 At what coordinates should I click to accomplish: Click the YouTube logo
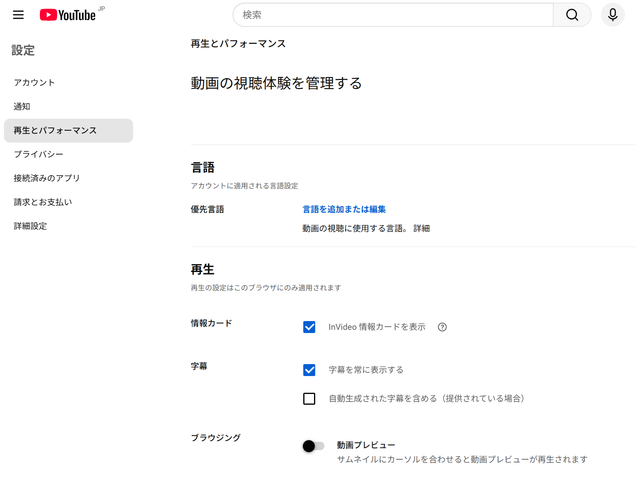[x=68, y=15]
